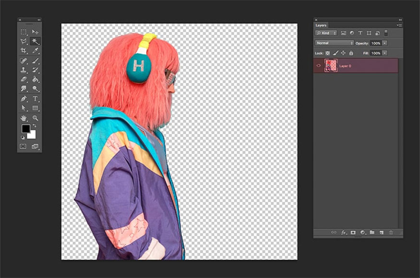Image resolution: width=420 pixels, height=278 pixels.
Task: Select the Healing Brush tool
Action: [24, 60]
